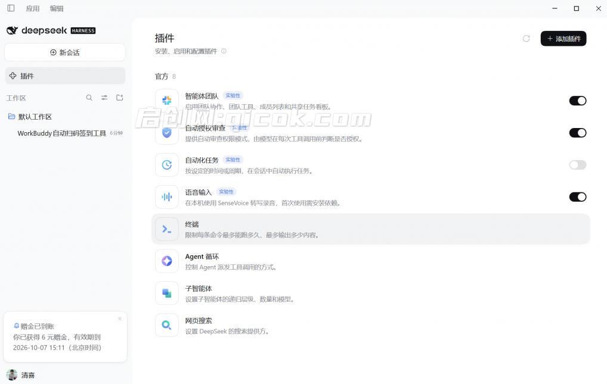Click 网页搜索 magnifier icon

click(x=167, y=325)
